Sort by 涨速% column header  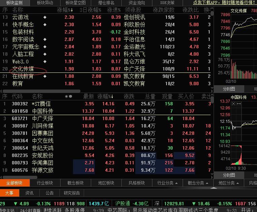click(114, 10)
